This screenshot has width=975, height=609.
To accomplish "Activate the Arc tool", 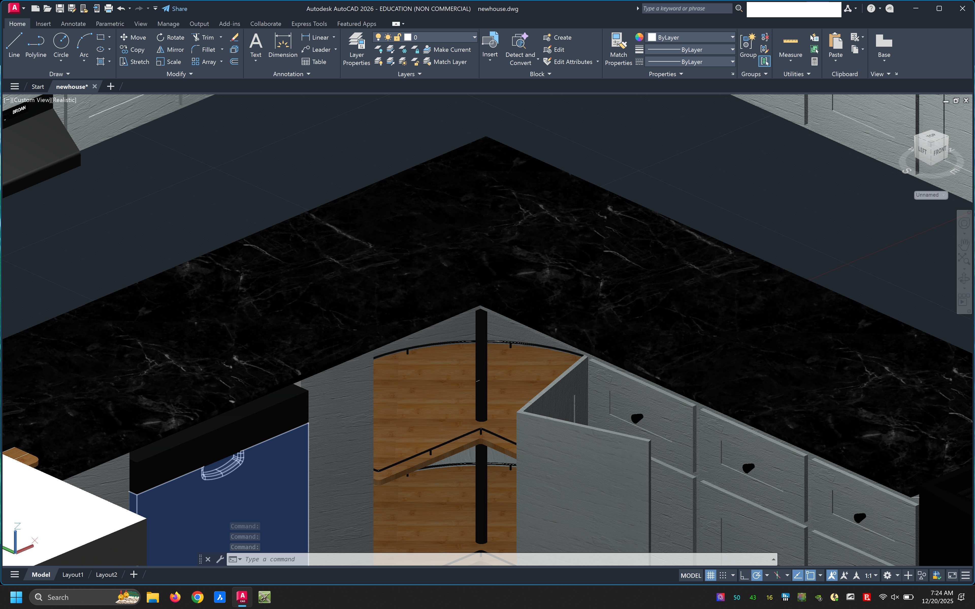I will point(84,45).
